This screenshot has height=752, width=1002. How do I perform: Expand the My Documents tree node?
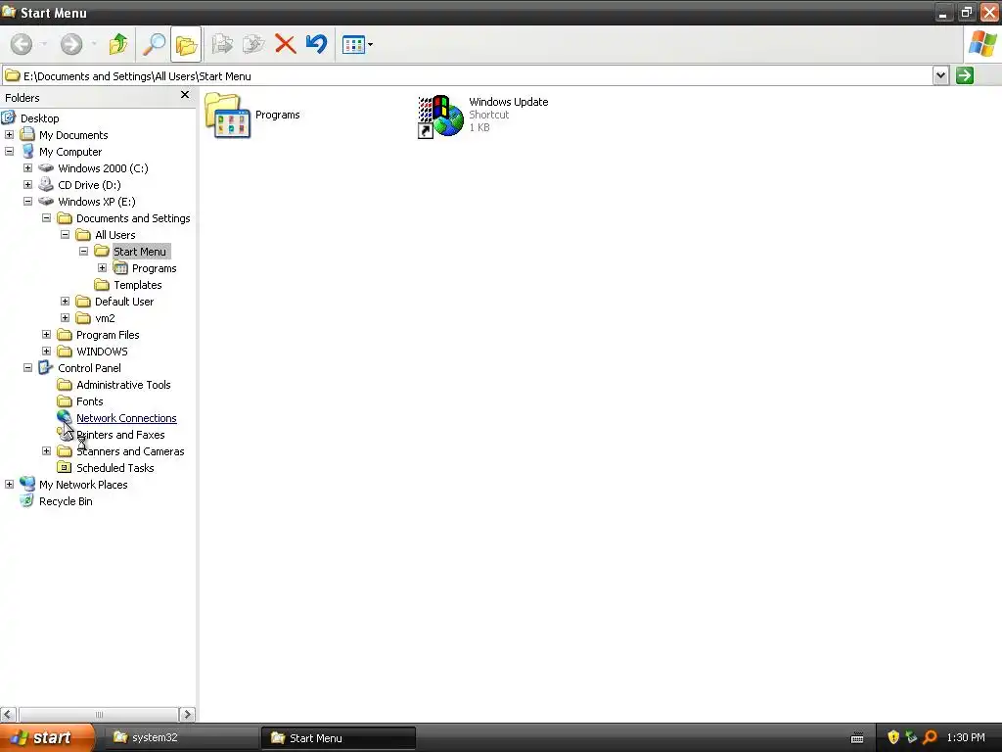click(x=9, y=135)
